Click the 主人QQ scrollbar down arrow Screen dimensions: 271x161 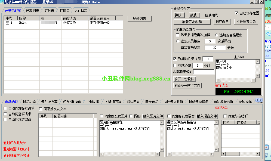[258, 76]
